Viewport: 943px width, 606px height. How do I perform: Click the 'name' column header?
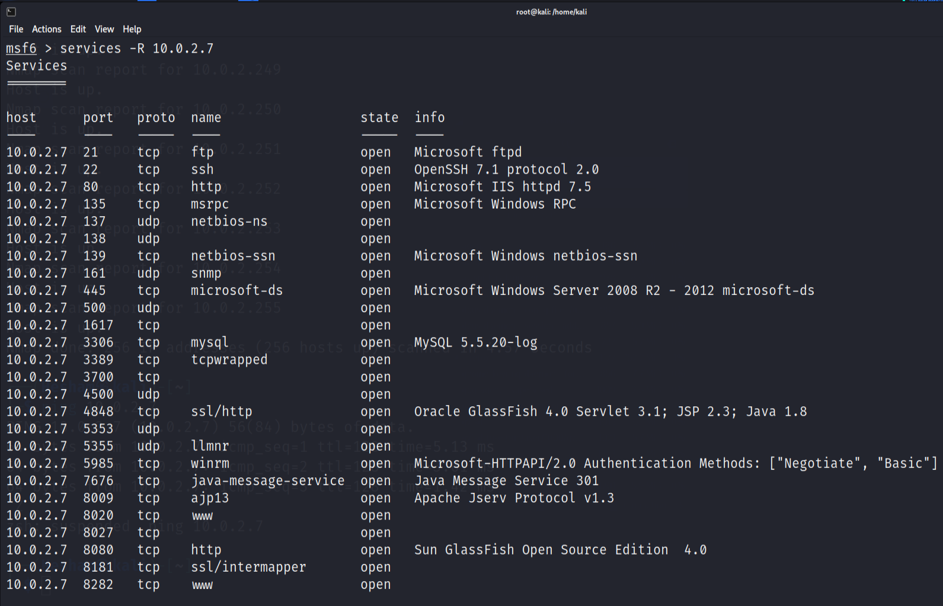click(x=206, y=118)
